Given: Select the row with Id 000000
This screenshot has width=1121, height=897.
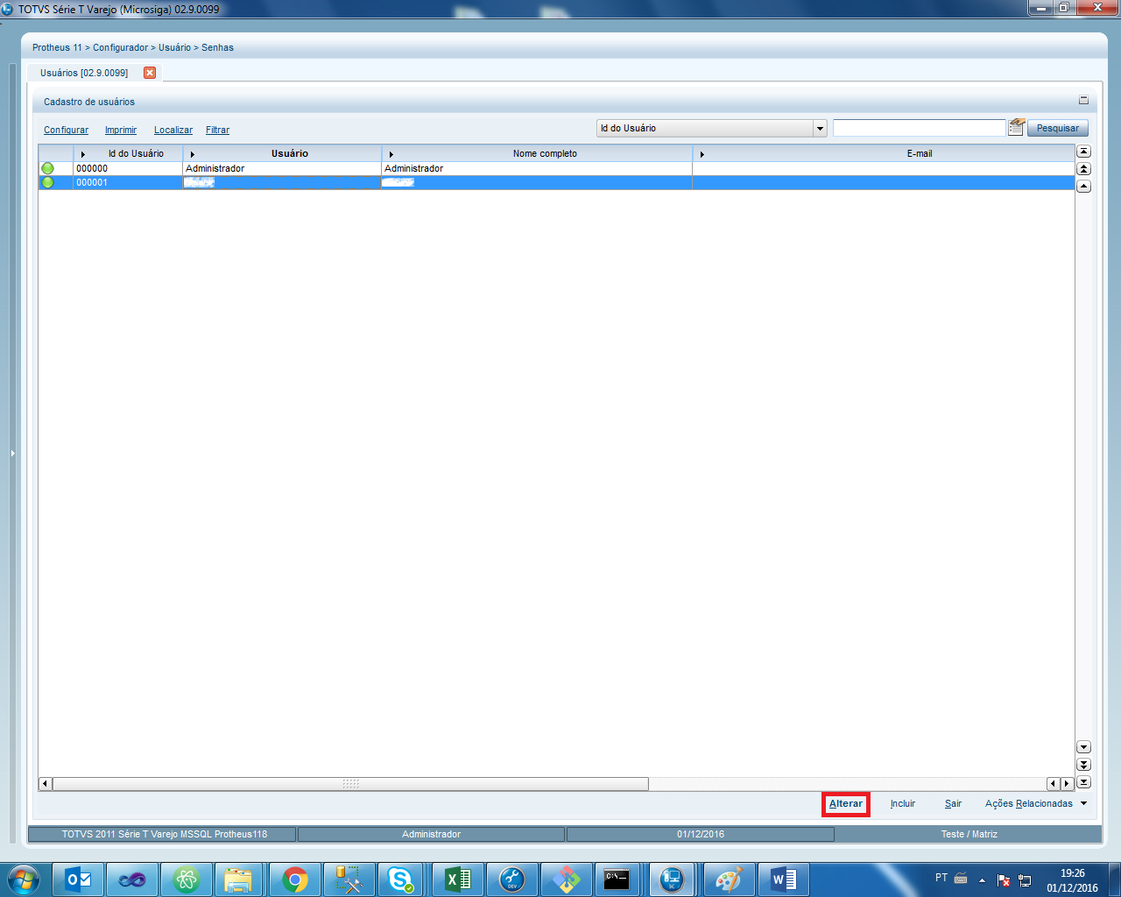Looking at the screenshot, I should click(556, 168).
